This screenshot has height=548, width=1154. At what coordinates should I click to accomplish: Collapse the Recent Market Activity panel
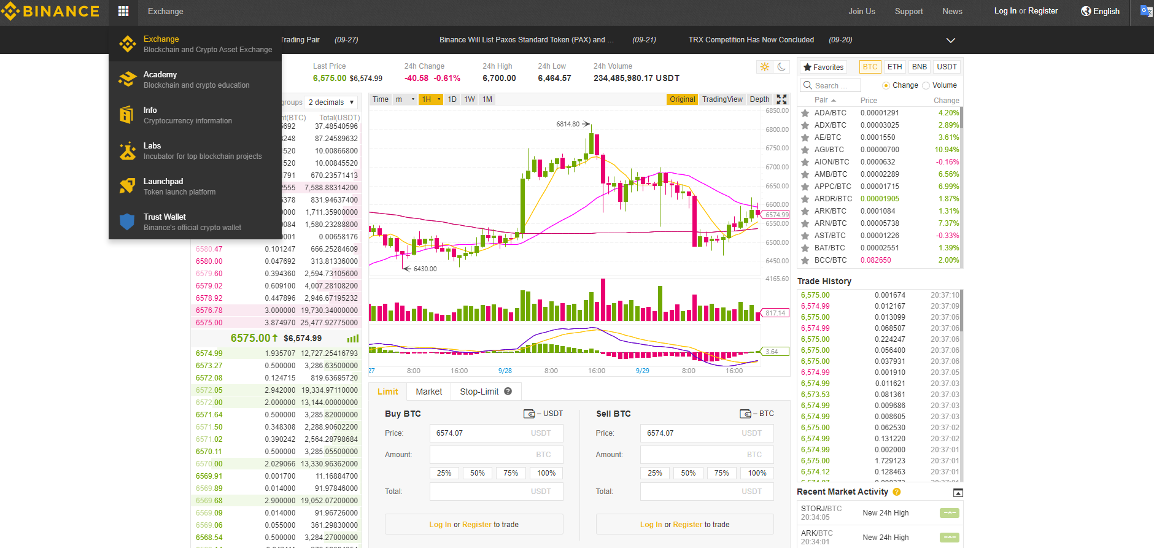[958, 493]
